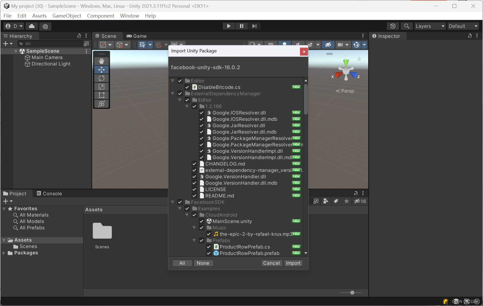Open the Window menu

point(129,16)
